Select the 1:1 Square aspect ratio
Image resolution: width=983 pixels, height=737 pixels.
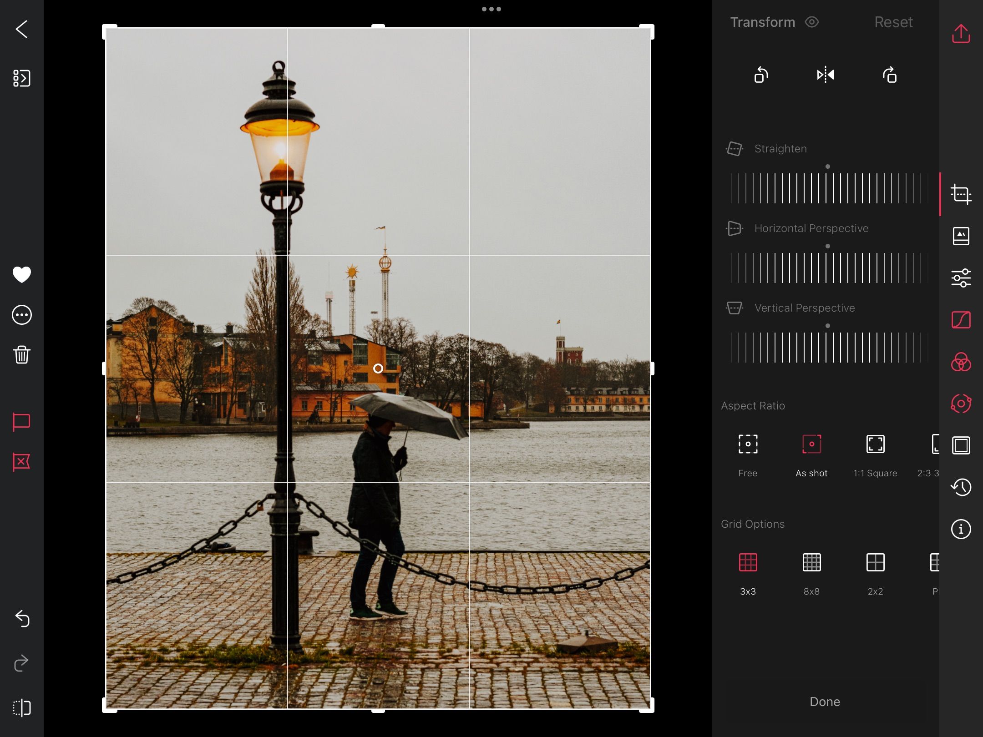click(x=875, y=445)
